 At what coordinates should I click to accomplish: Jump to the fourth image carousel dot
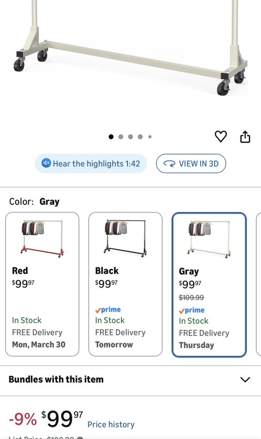point(140,137)
